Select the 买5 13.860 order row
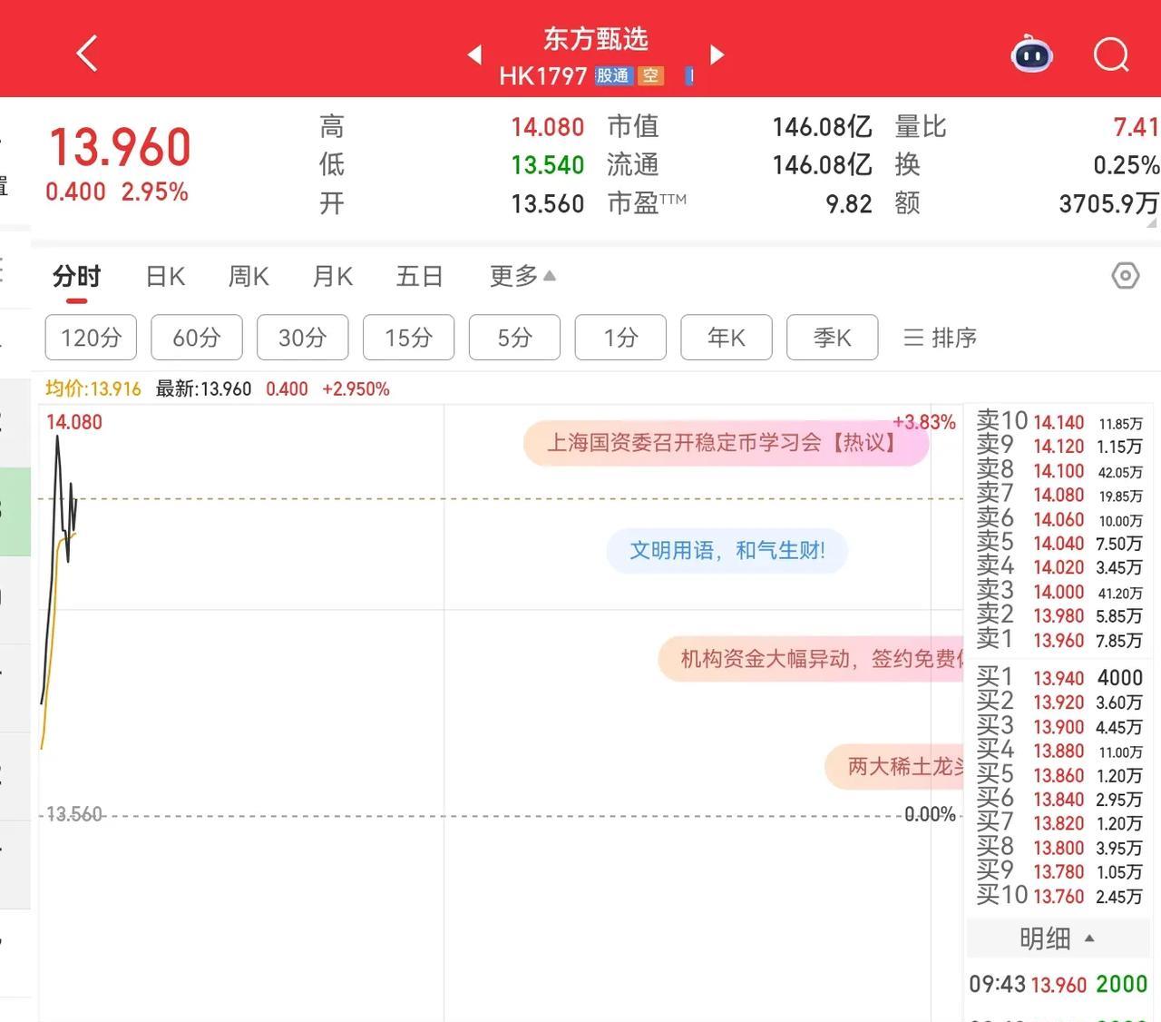Screen dimensions: 1161x1022 (1059, 775)
